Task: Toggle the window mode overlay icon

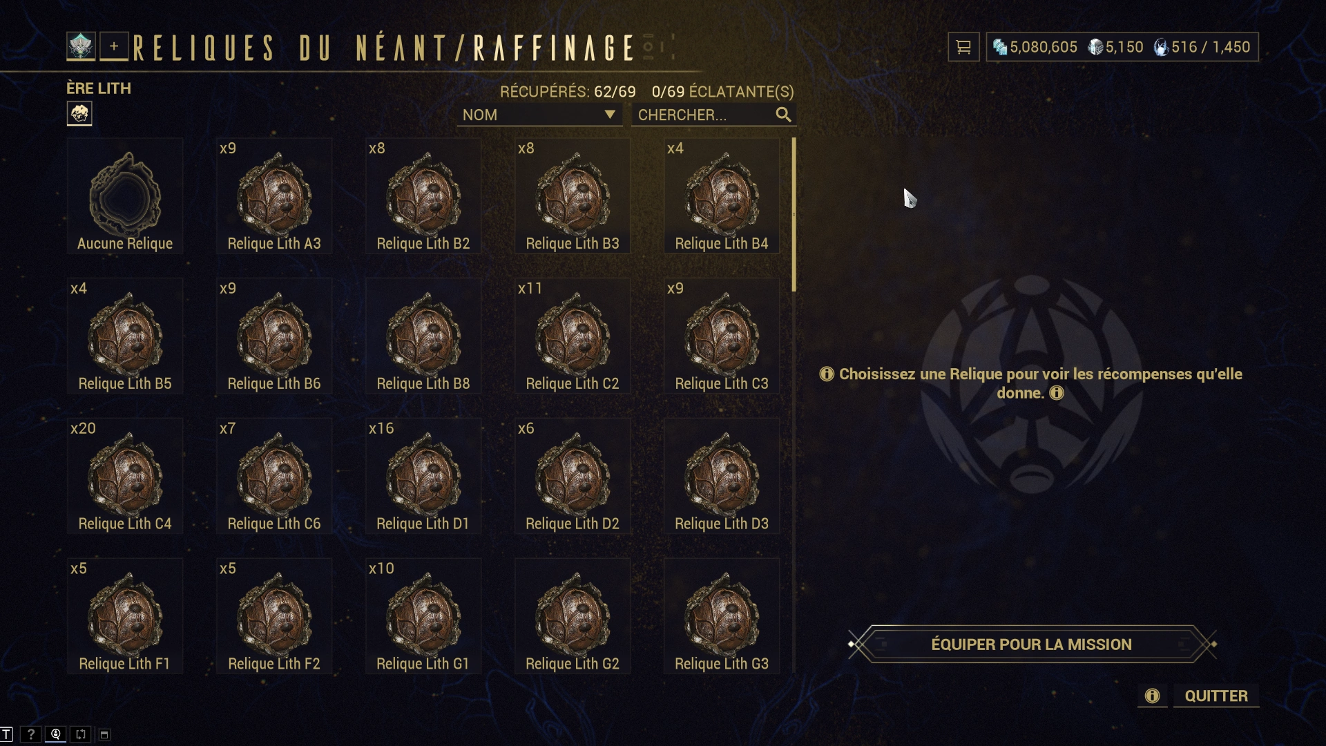Action: click(x=104, y=734)
